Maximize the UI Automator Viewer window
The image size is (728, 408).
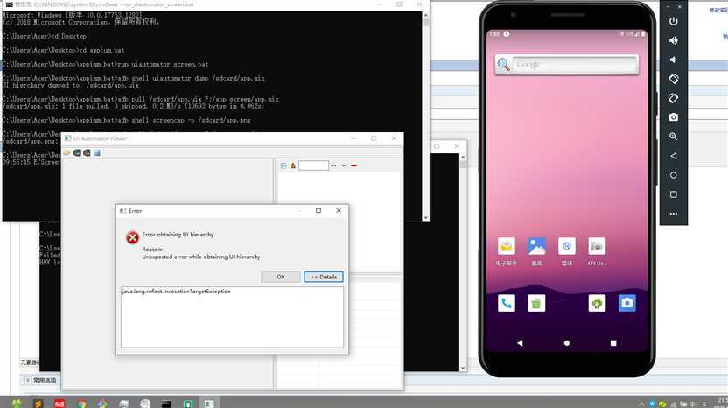[x=374, y=138]
